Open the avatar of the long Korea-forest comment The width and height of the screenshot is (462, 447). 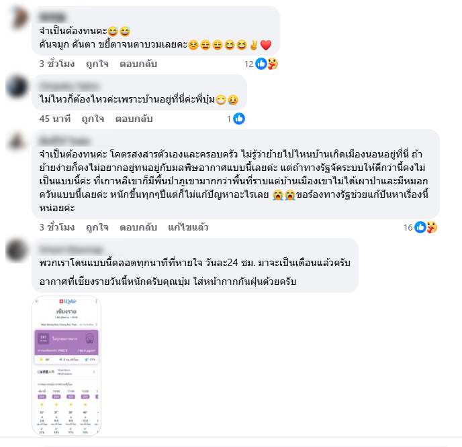tap(17, 142)
